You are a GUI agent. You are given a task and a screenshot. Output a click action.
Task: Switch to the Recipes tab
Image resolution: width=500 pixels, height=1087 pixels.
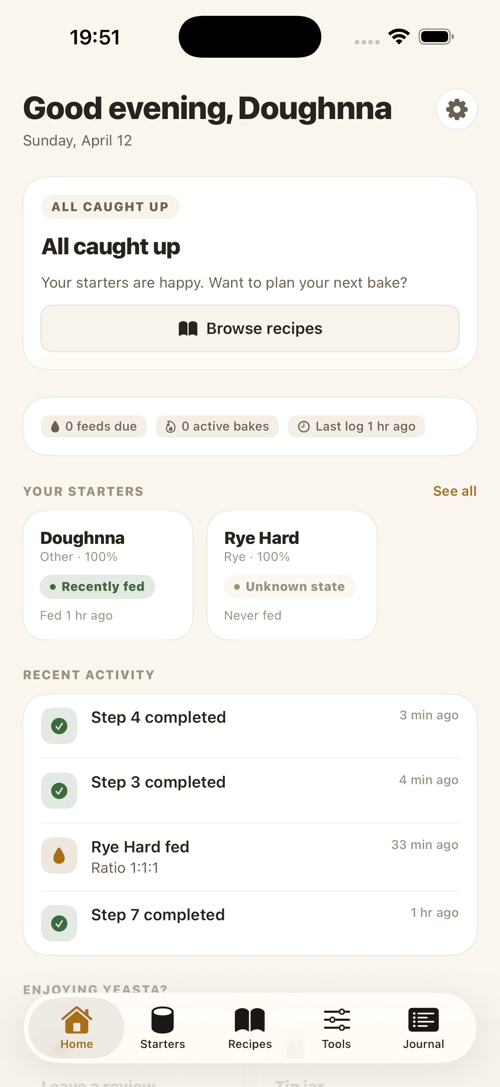pos(250,1020)
